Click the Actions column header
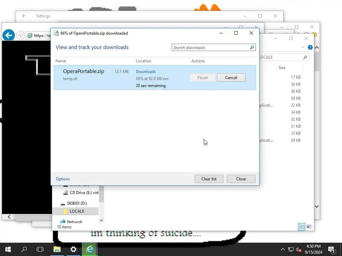 click(x=198, y=61)
